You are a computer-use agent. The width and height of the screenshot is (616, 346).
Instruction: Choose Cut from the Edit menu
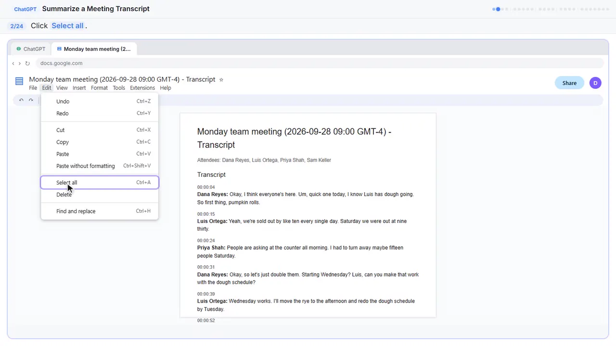coord(100,130)
